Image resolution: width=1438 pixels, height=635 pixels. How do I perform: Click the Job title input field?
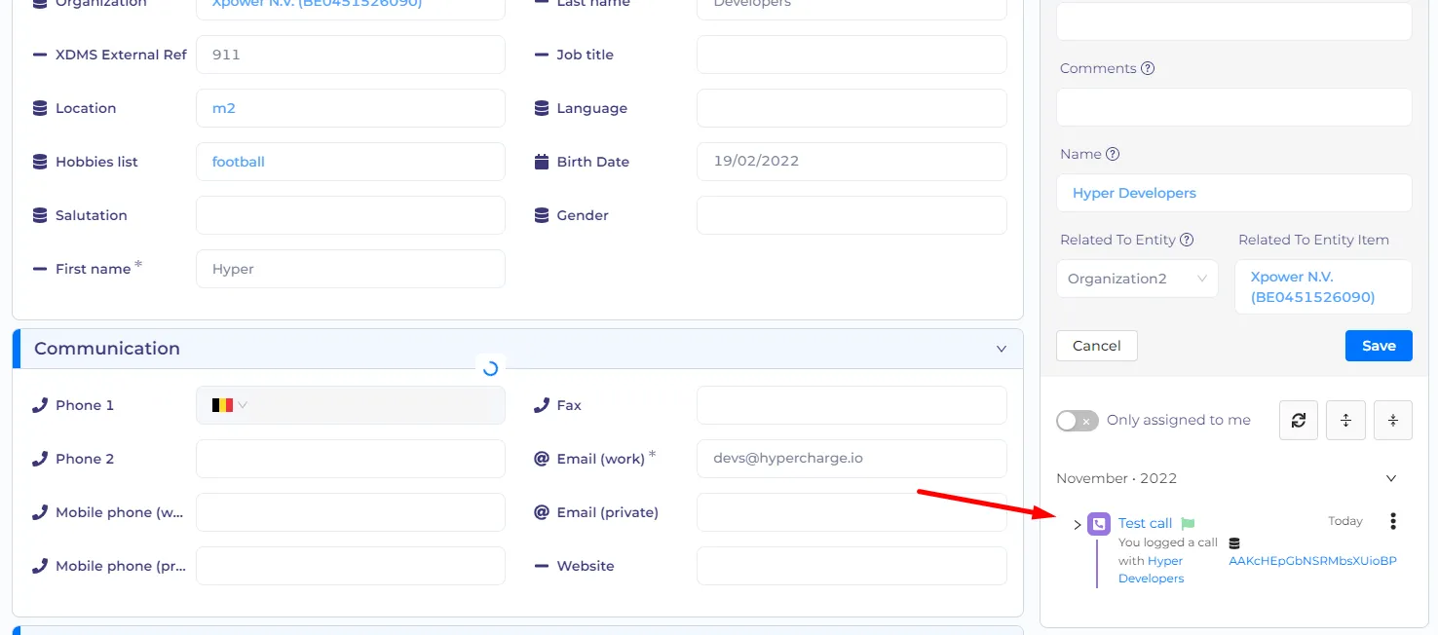coord(851,55)
